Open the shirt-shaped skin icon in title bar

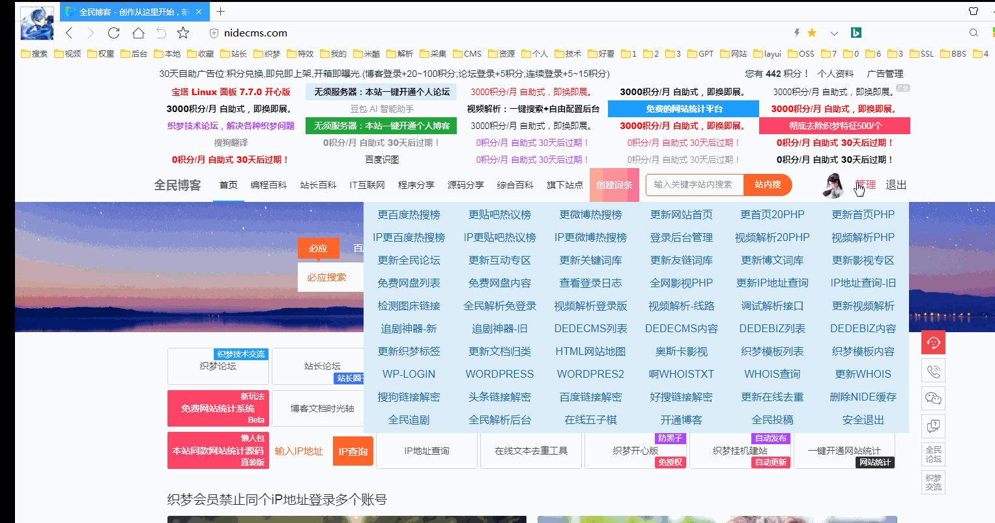pyautogui.click(x=973, y=11)
